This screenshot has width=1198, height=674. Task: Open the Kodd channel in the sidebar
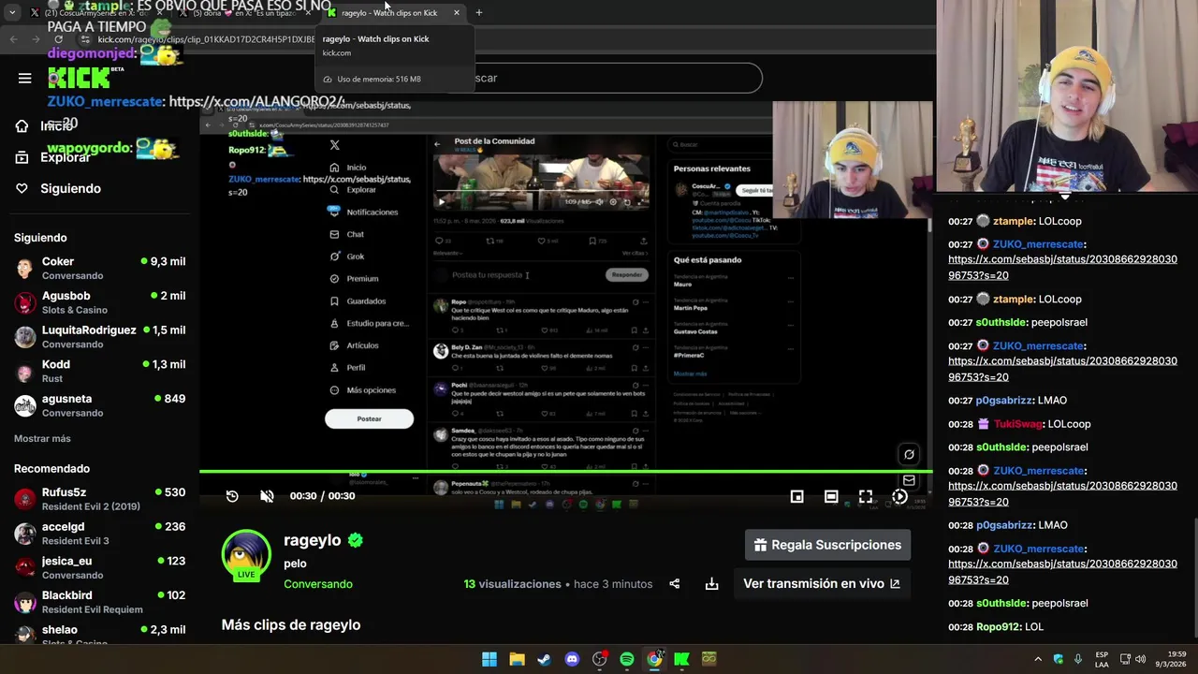pyautogui.click(x=99, y=371)
